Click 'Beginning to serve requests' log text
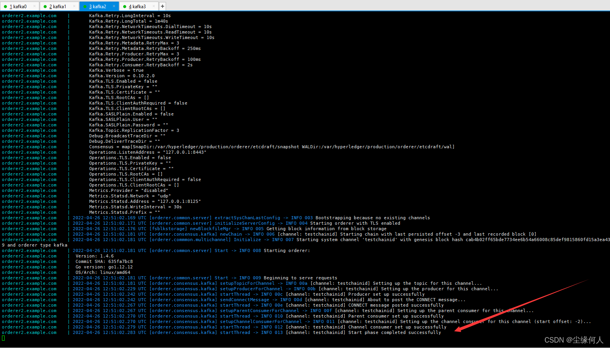Image resolution: width=610 pixels, height=348 pixels. [x=301, y=278]
